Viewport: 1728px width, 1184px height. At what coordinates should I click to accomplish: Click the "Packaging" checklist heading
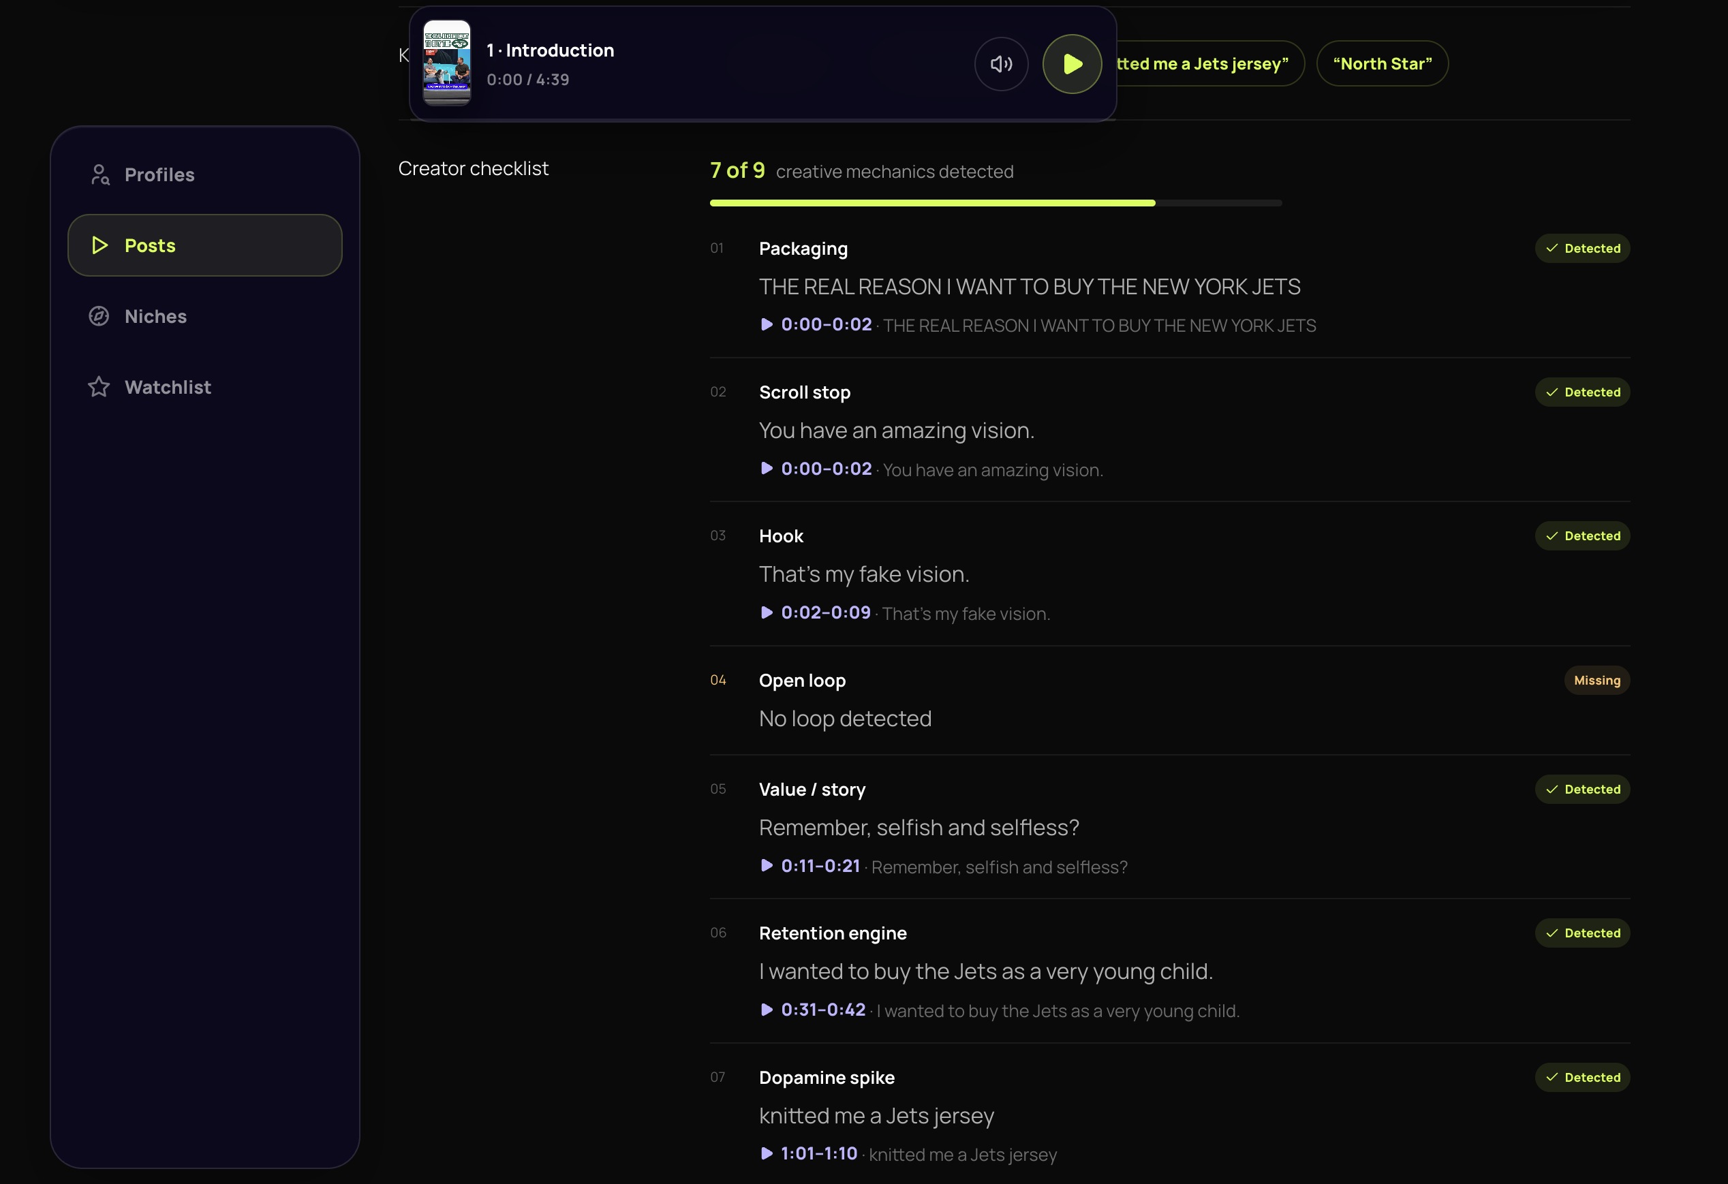point(803,249)
